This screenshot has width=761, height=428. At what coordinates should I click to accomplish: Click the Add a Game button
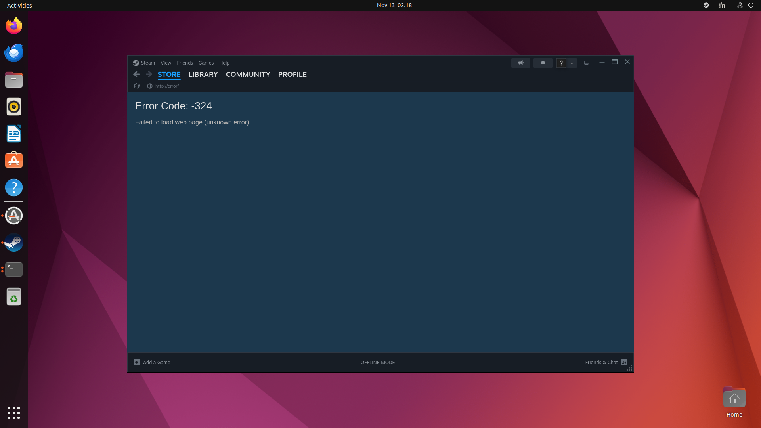click(x=156, y=362)
